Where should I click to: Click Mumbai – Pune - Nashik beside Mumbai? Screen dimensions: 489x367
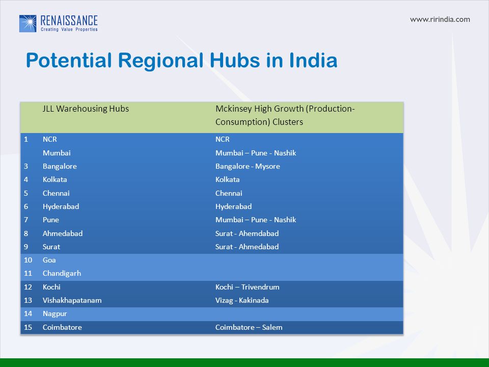click(x=256, y=153)
